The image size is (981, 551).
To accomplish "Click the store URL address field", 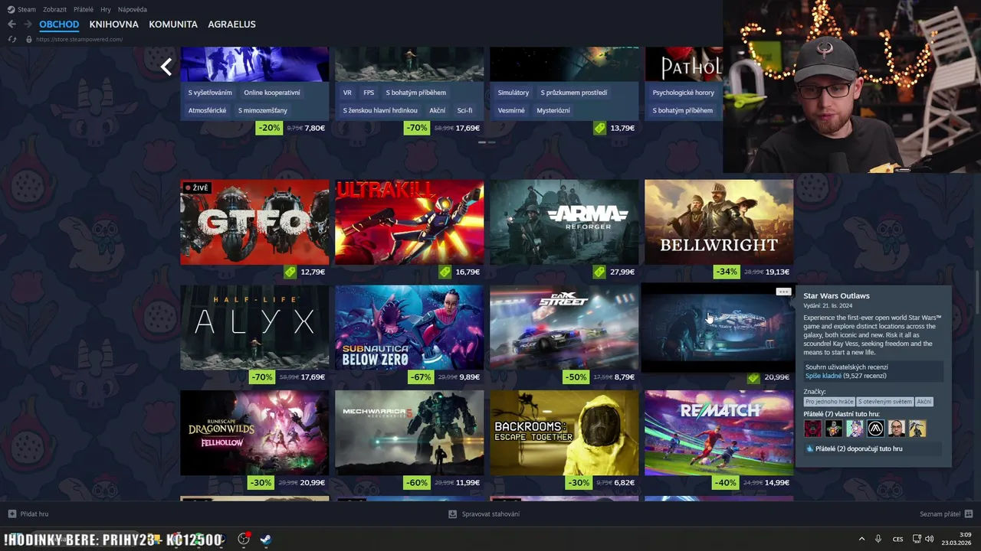I will tap(79, 39).
